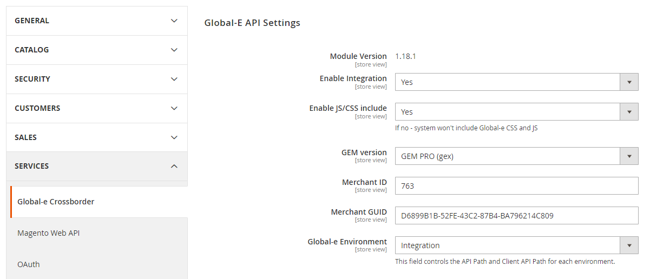Expand the Customers section chevron

tap(174, 108)
